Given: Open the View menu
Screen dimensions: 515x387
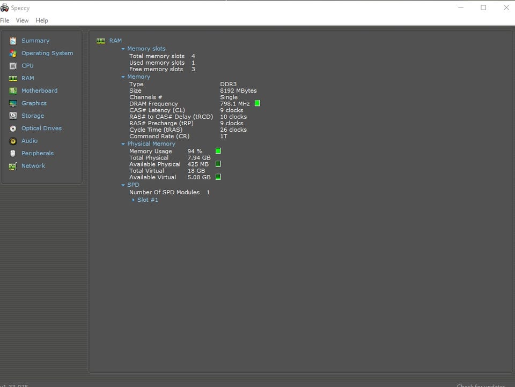Looking at the screenshot, I should point(22,20).
